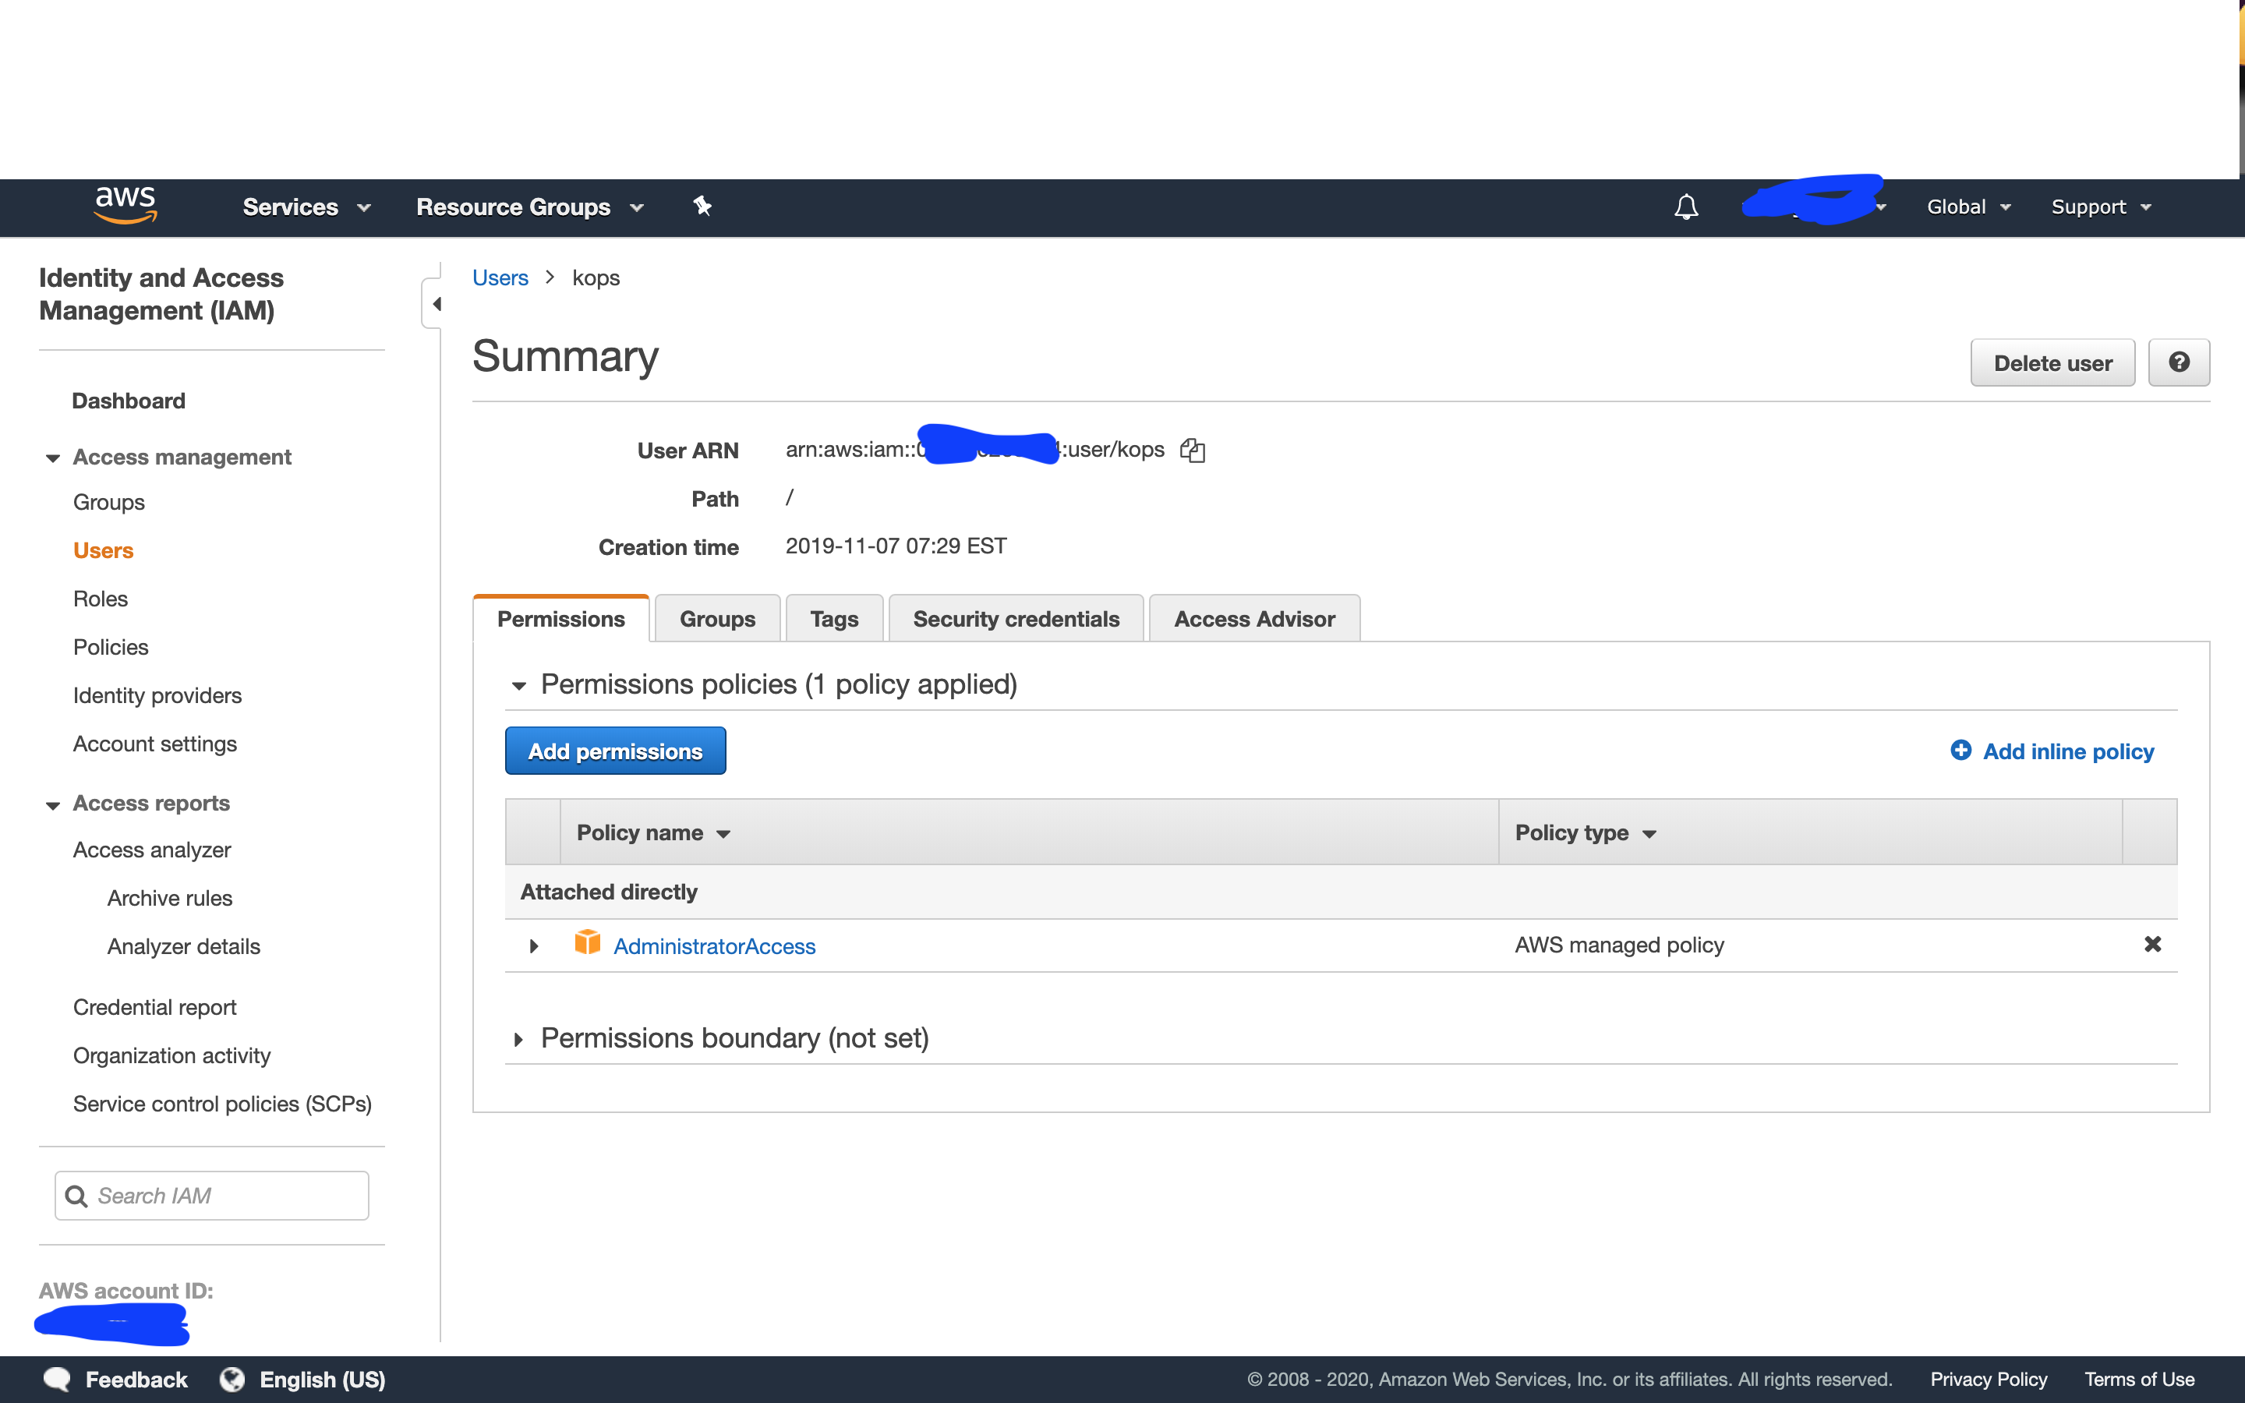
Task: Open Access analyzer in the sidebar
Action: click(x=152, y=850)
